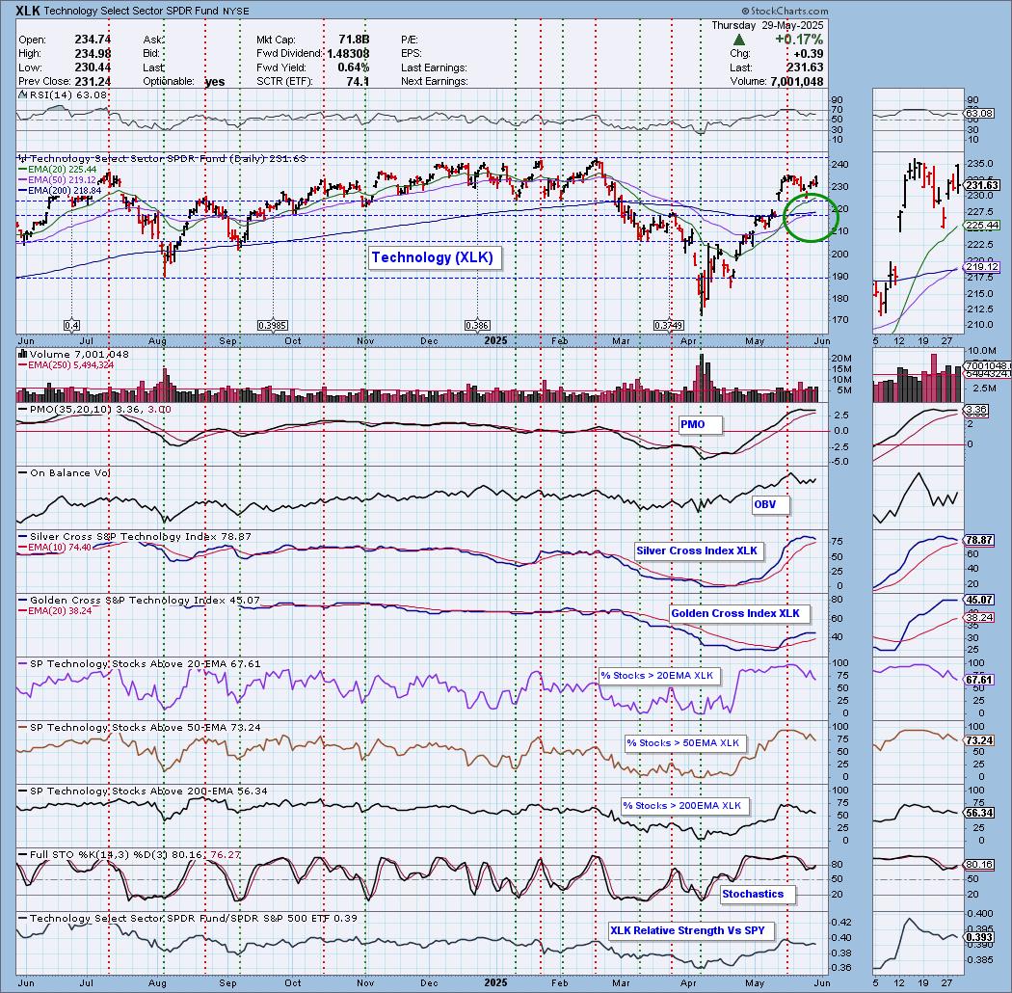
Task: Click the 45.07 value tag on the right axis
Action: point(980,600)
